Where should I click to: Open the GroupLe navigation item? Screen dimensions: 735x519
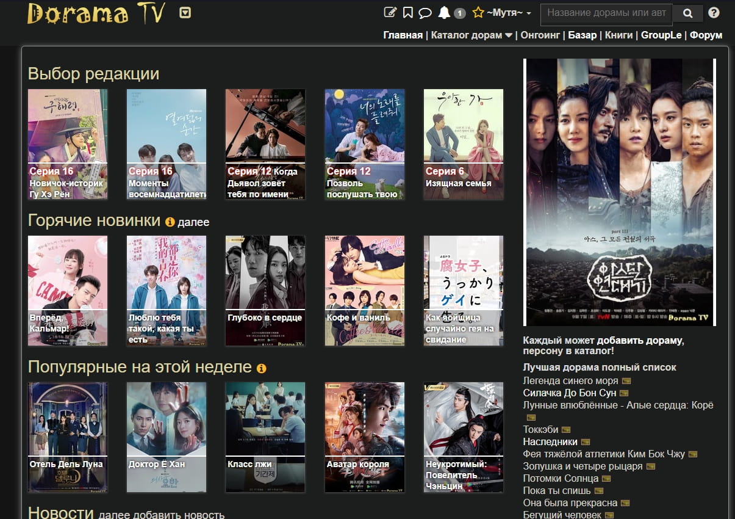coord(661,35)
